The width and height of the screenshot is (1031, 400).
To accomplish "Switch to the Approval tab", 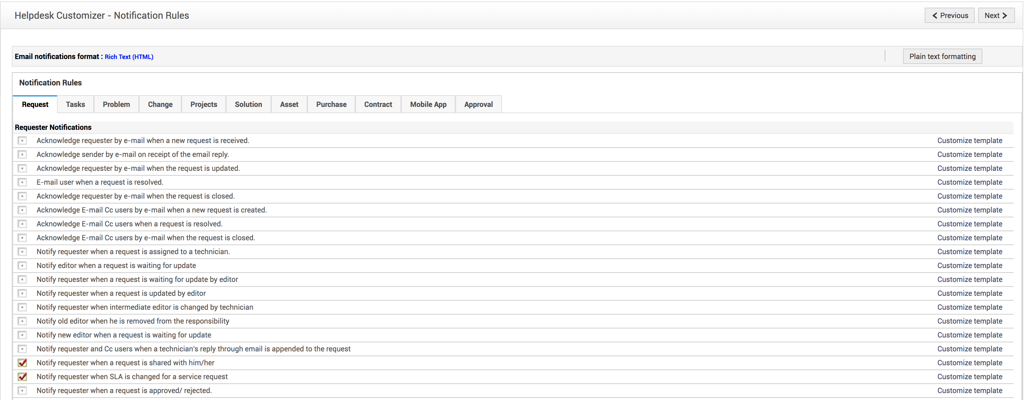I will (478, 104).
